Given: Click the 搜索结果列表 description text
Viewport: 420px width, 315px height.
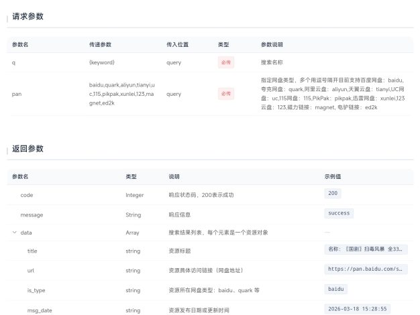Looking at the screenshot, I should tap(218, 233).
